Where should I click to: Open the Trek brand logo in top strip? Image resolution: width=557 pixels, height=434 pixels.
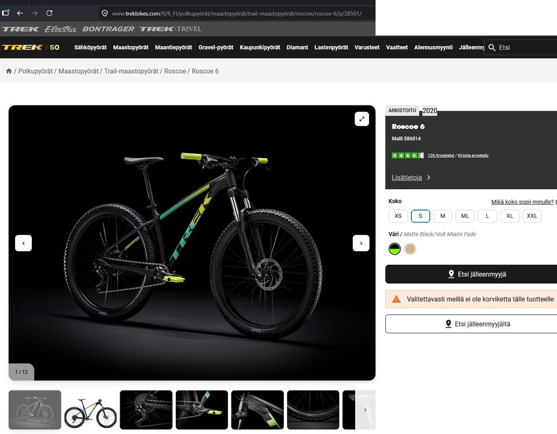pos(20,29)
